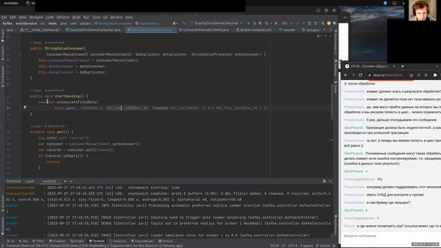Stop the running process (red square)

click(276, 23)
